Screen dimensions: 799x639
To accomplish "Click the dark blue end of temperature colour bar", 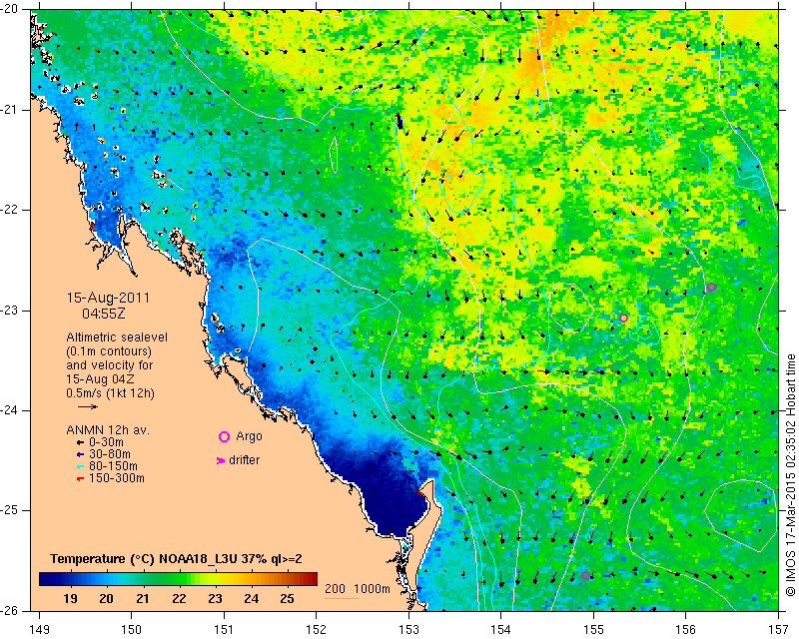I will 46,579.
